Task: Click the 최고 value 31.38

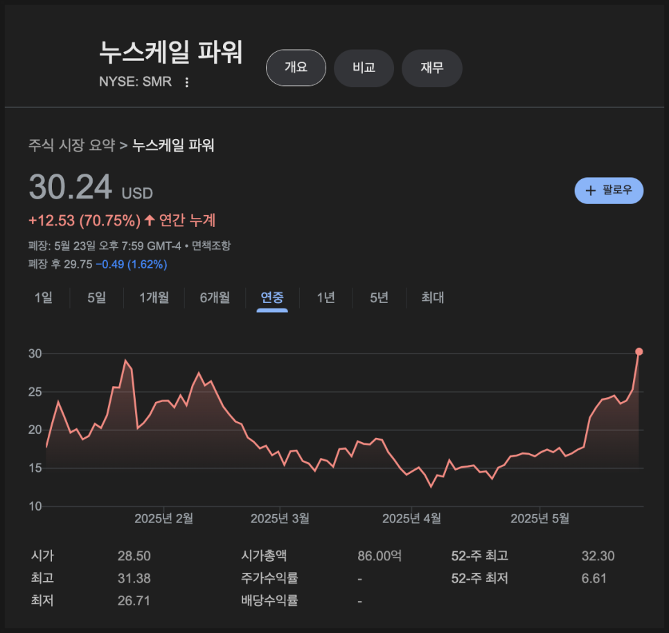Action: tap(134, 578)
